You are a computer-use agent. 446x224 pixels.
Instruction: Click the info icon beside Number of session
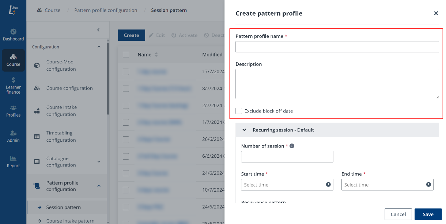(292, 146)
